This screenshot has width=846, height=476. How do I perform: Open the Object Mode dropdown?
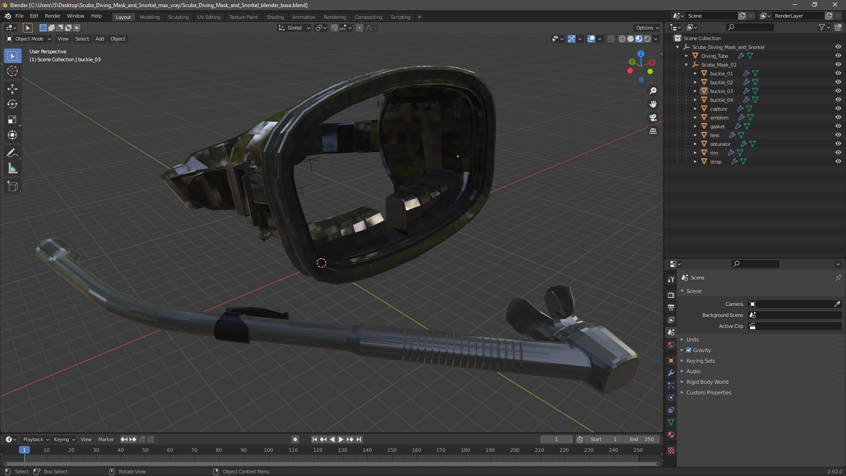point(29,39)
